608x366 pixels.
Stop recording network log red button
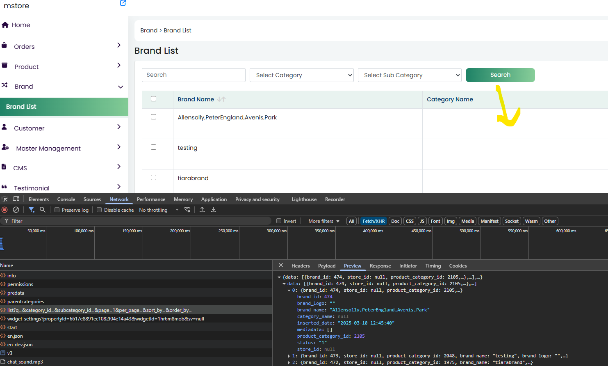click(x=5, y=210)
